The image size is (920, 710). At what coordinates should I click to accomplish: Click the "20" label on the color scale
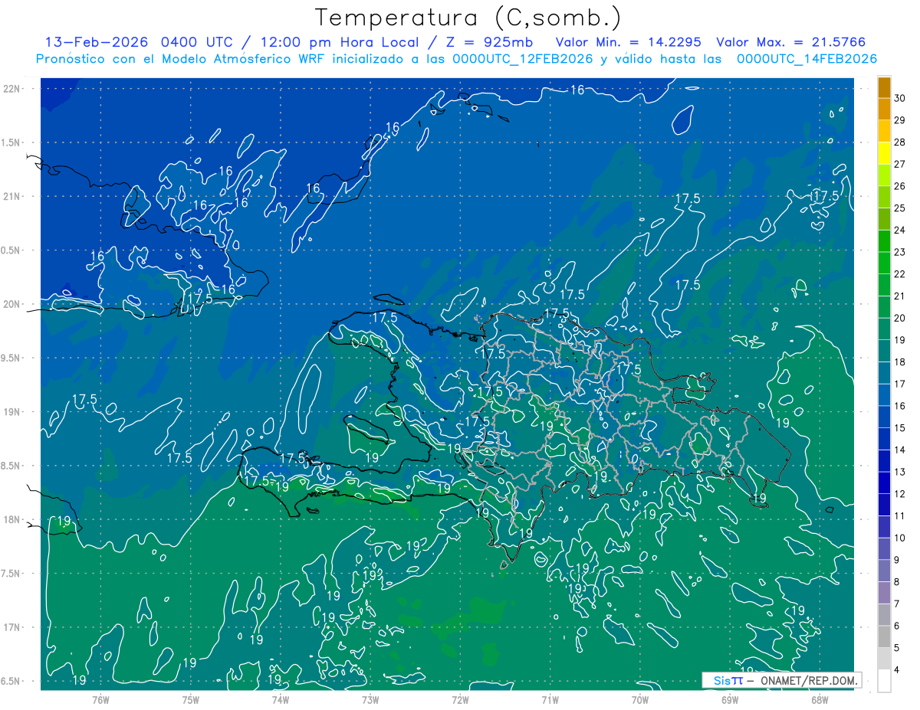click(900, 319)
